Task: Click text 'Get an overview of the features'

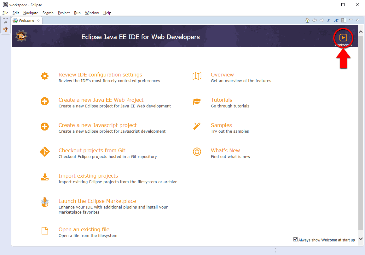Action: [241, 81]
